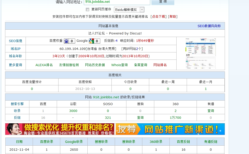This screenshot has width=249, height=154.
Task: Click the 有道反链 column header
Action: point(211,142)
